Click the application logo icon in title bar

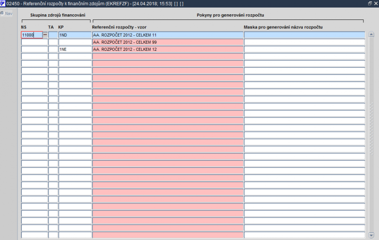[x=3, y=4]
